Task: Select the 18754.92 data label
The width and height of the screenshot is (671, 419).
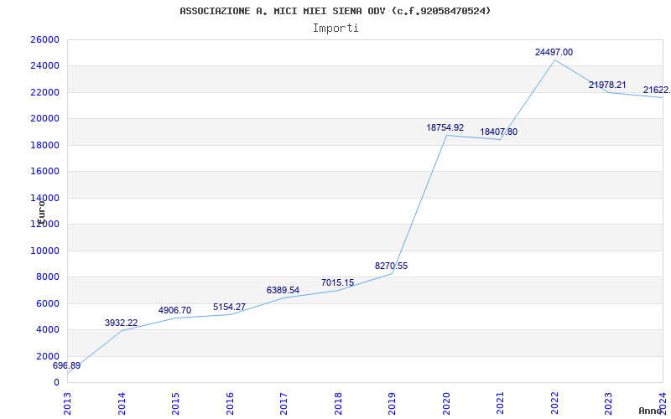Action: pos(445,127)
